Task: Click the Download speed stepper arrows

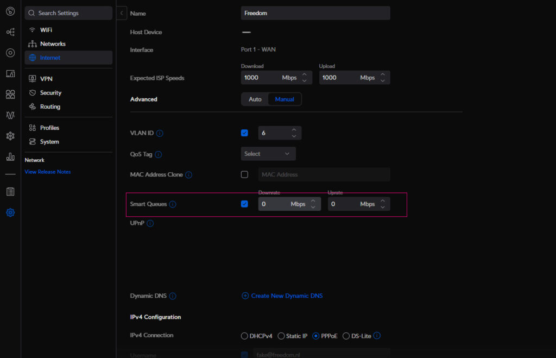Action: tap(304, 78)
